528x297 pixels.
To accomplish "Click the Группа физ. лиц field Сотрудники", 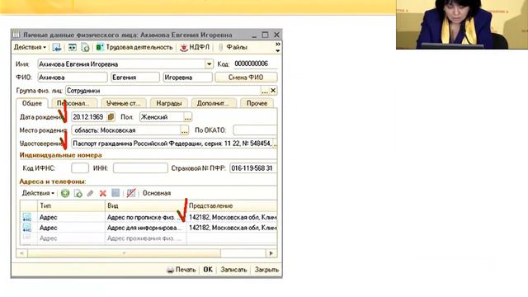I will (x=163, y=91).
